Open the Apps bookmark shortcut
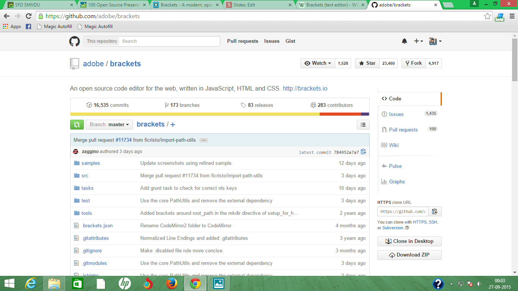The height and width of the screenshot is (291, 518). (x=12, y=27)
